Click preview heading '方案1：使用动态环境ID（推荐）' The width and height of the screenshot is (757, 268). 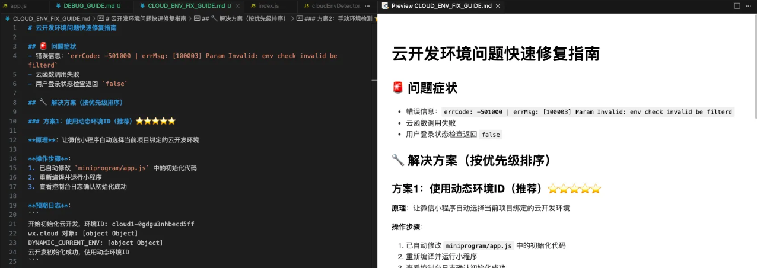[x=497, y=189]
